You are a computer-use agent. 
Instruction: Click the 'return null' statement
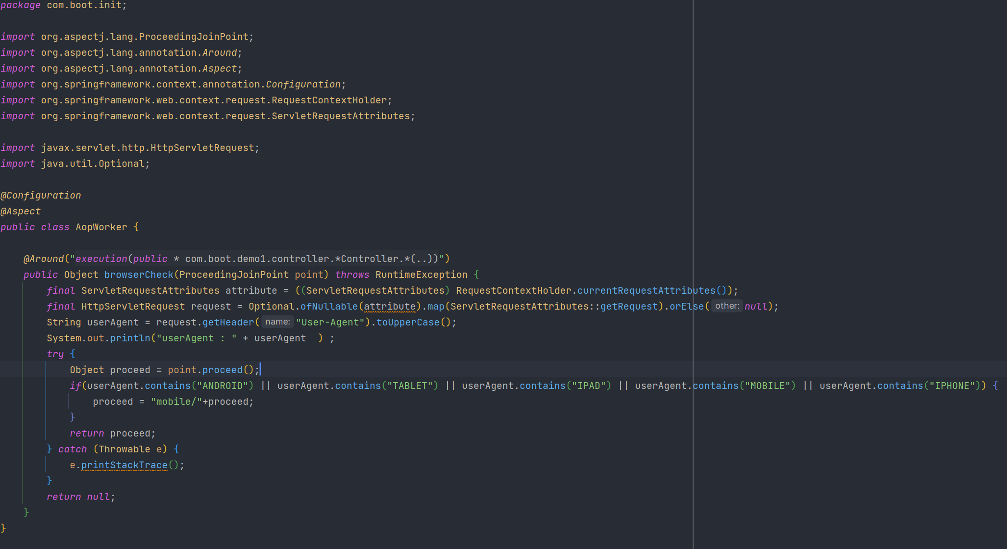[x=80, y=497]
